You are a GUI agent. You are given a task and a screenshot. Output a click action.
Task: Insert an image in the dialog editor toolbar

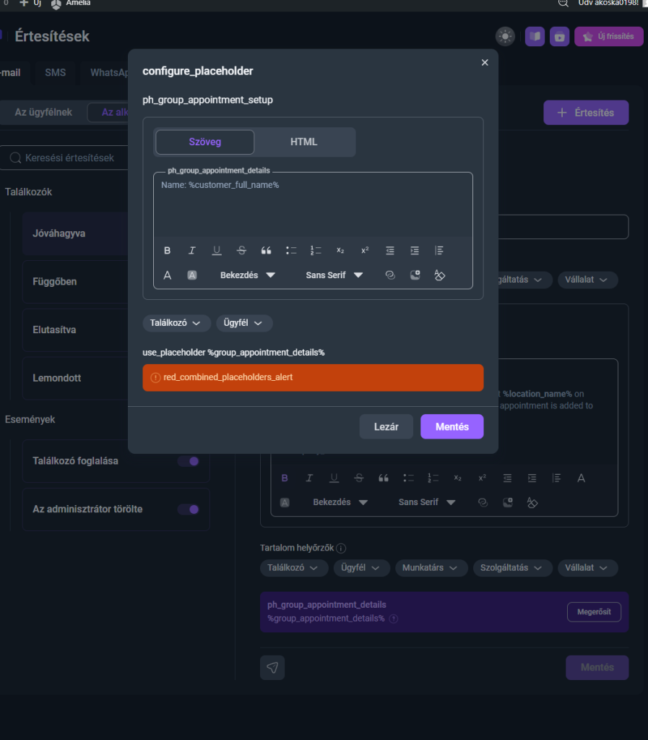point(415,275)
